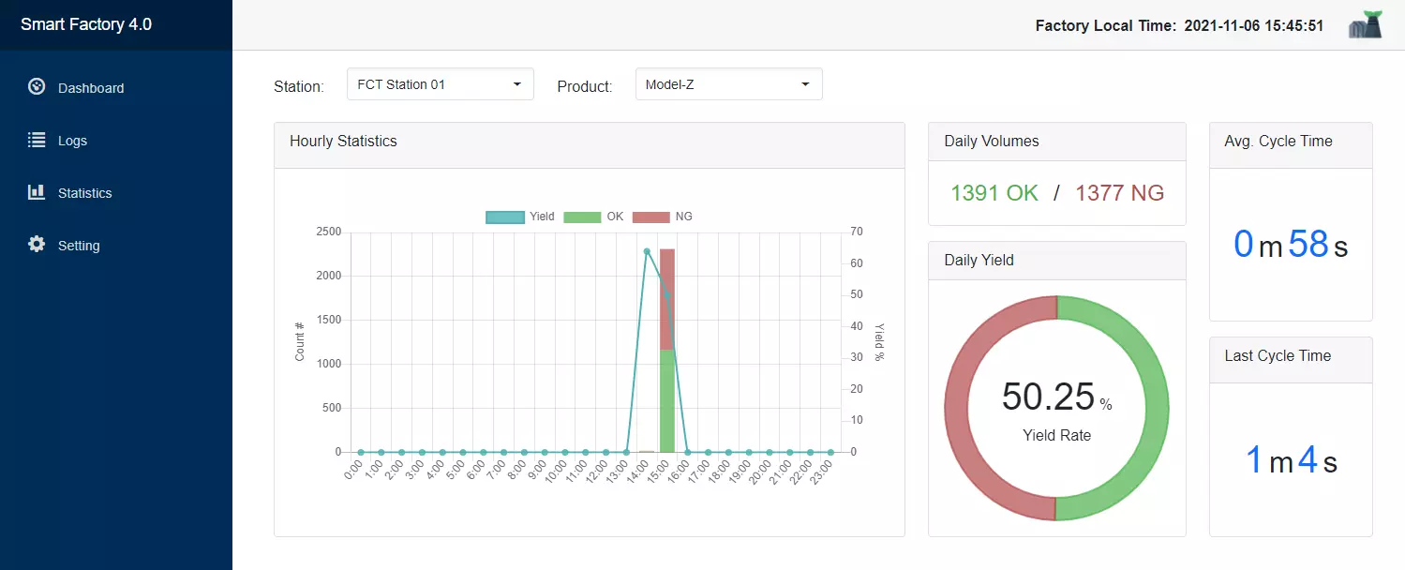Open the Station dropdown showing FCT Station 01
The width and height of the screenshot is (1405, 570).
coord(440,84)
